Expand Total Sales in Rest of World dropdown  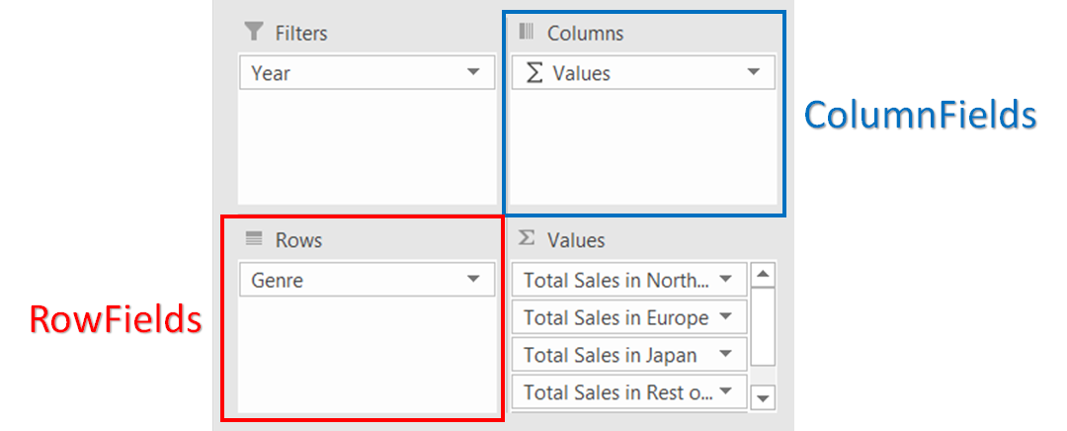726,392
